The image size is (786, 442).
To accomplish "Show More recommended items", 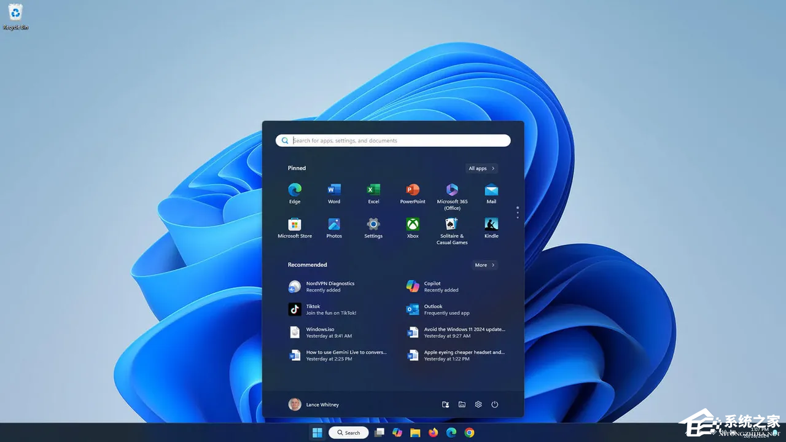I will (484, 265).
